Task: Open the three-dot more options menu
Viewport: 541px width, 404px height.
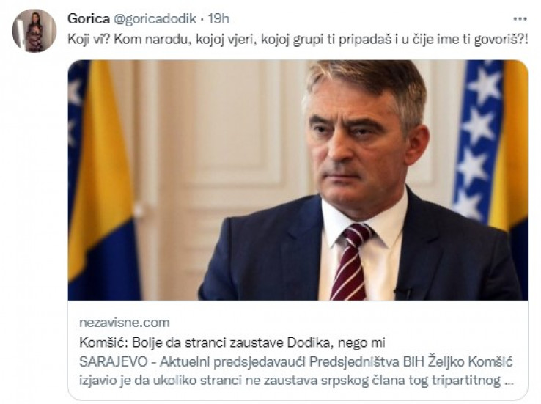Action: [520, 19]
